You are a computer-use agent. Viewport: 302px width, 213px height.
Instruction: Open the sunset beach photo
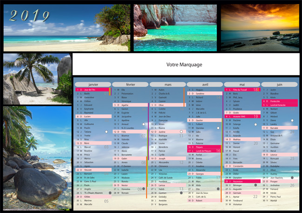pyautogui.click(x=260, y=27)
